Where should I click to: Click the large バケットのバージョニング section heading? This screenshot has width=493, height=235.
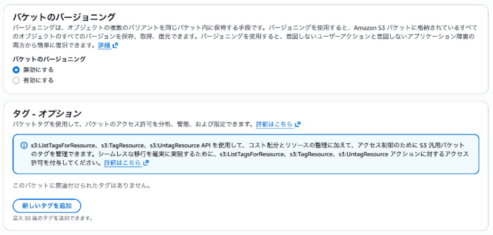pos(64,17)
